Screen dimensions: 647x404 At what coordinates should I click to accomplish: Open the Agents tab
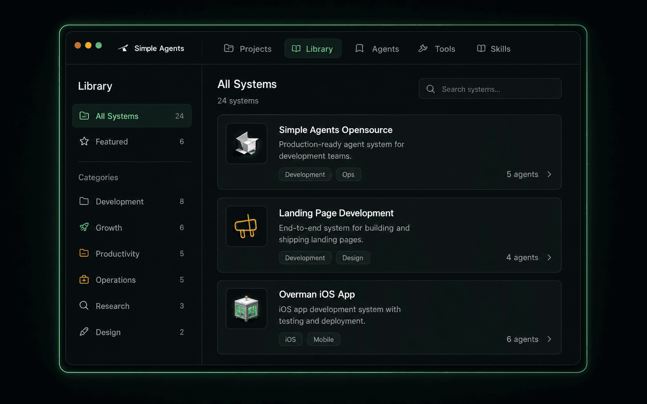377,48
